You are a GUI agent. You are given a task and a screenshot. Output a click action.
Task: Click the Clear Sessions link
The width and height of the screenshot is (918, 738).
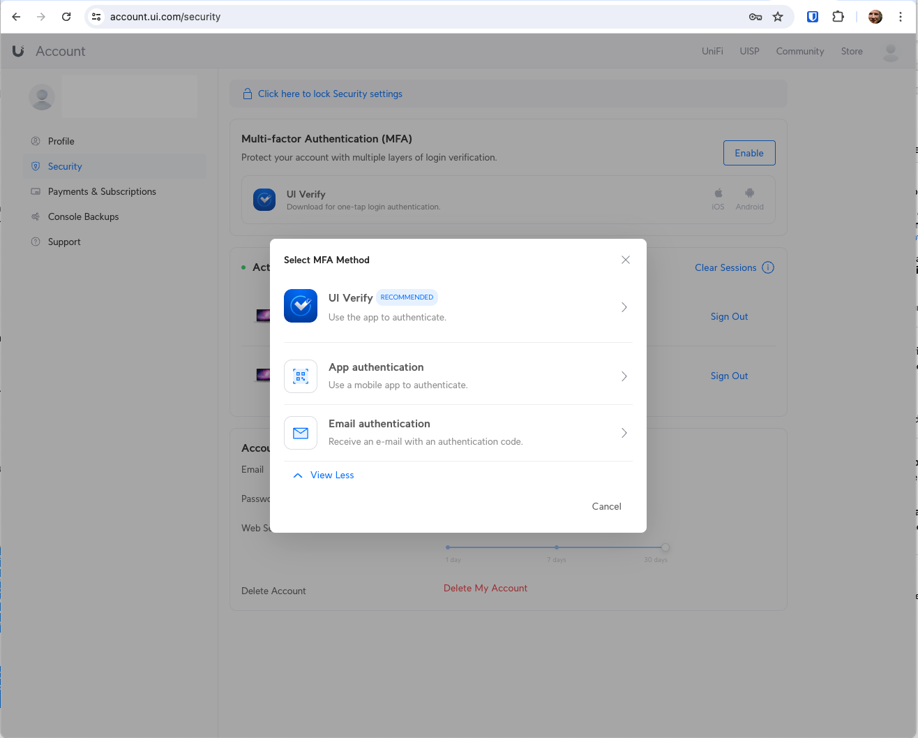[x=725, y=267]
